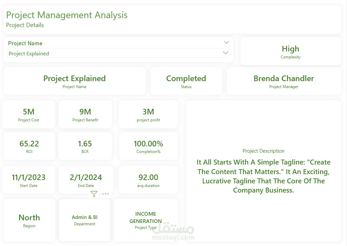Click the Brenda Chandler Project Manager card
Screen dimensions: 347x246
click(283, 81)
